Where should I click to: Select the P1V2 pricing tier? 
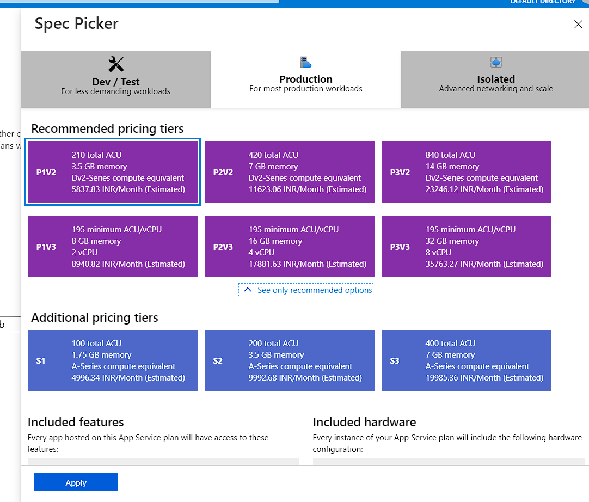tap(113, 172)
